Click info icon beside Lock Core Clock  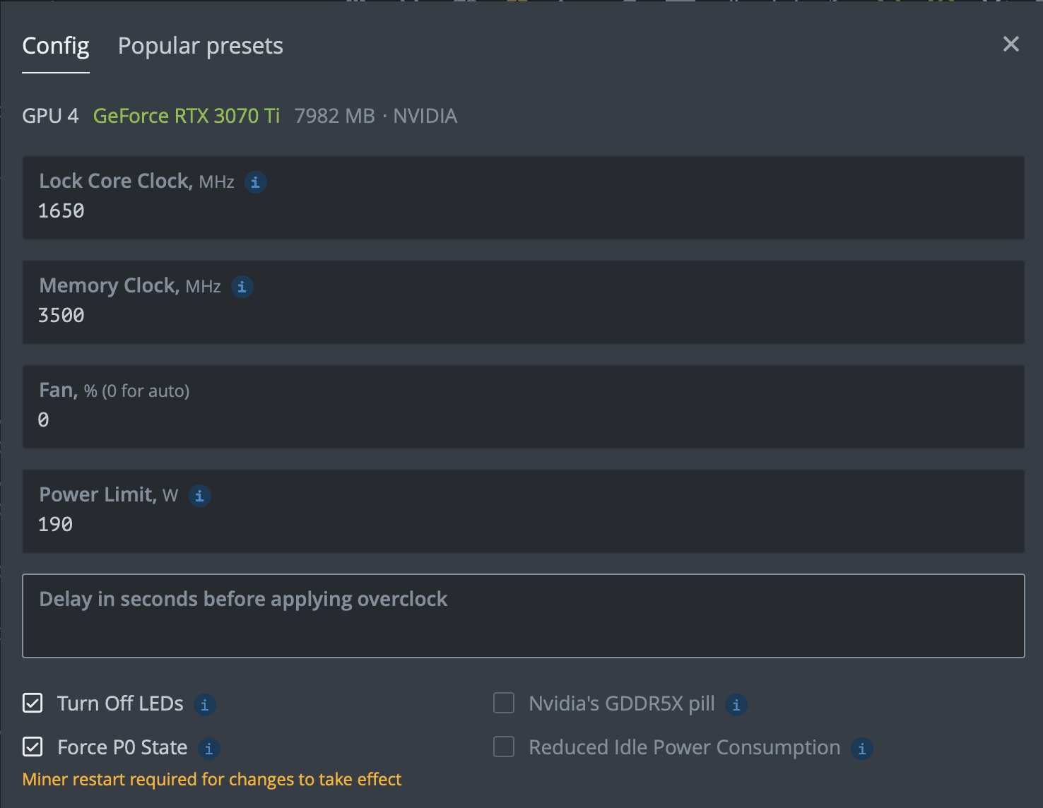255,182
